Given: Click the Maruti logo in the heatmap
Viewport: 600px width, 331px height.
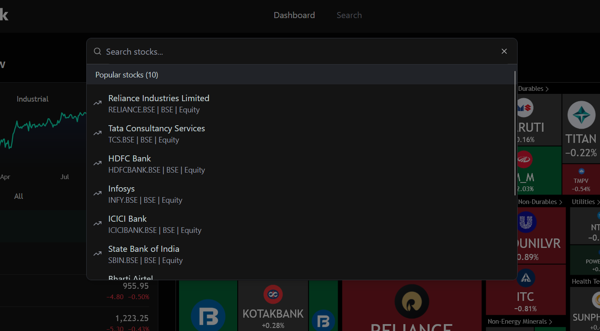Looking at the screenshot, I should tap(525, 108).
